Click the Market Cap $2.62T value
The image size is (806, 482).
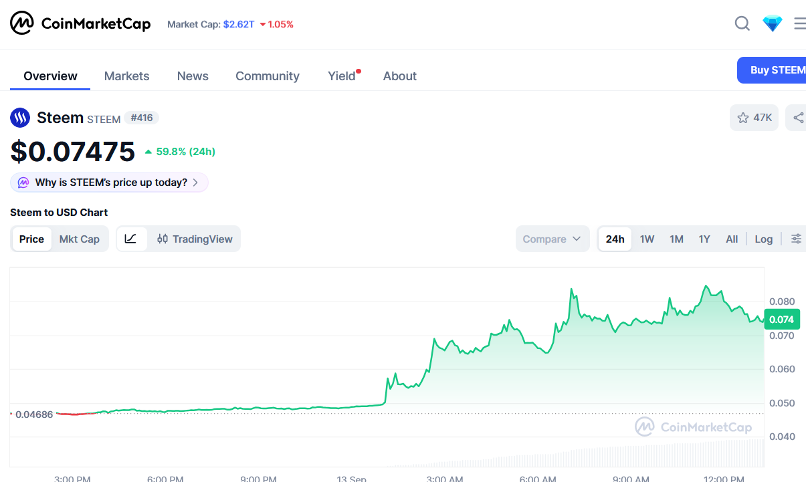pos(239,24)
